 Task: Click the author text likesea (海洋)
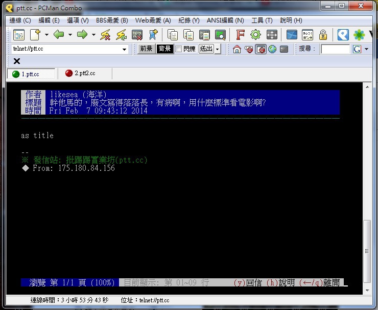click(x=78, y=95)
